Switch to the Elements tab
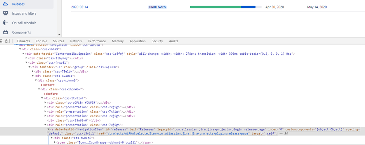365x145 pixels. pyautogui.click(x=23, y=41)
